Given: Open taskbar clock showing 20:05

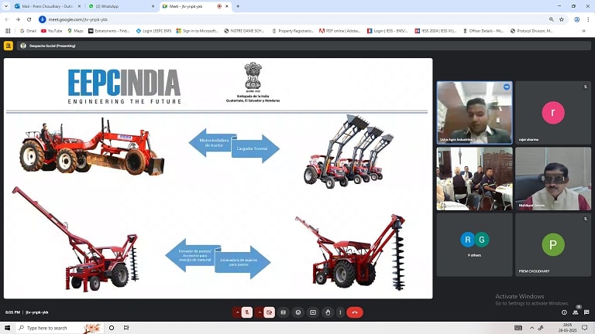Looking at the screenshot, I should (567, 328).
